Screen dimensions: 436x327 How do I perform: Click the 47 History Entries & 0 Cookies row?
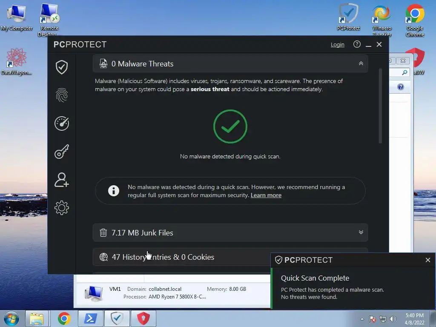pos(182,257)
